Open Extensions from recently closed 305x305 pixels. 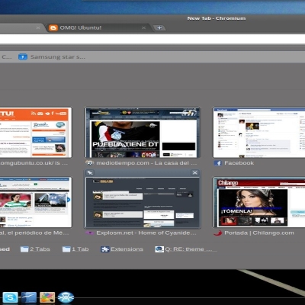[x=122, y=249]
